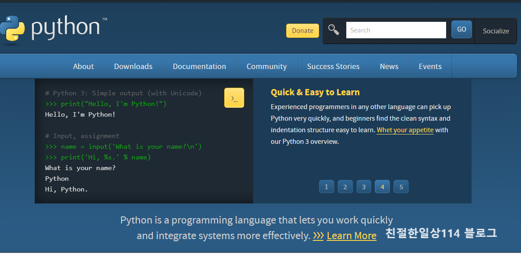Open the Socialize menu
This screenshot has width=521, height=256.
pyautogui.click(x=496, y=31)
